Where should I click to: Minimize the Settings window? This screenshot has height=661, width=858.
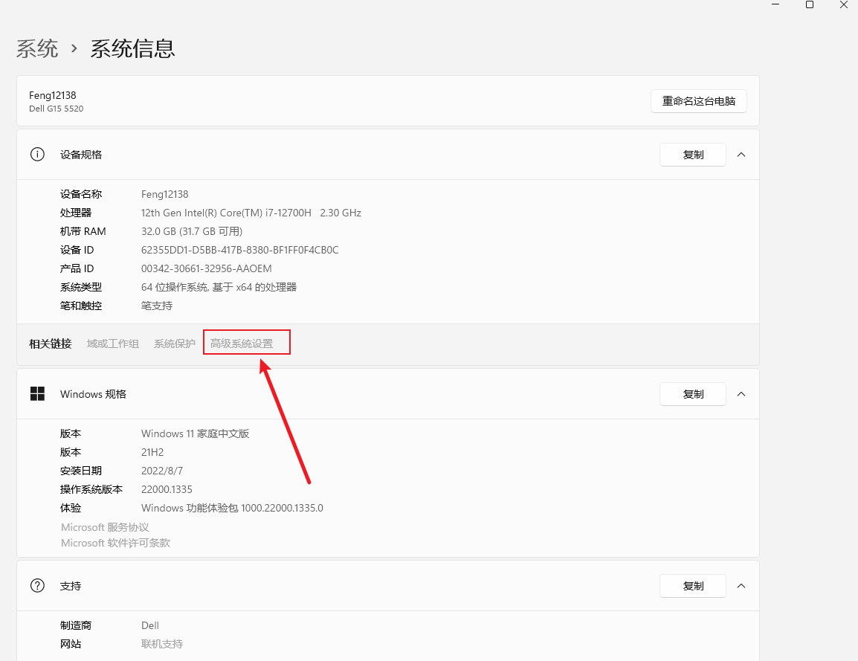[x=775, y=4]
